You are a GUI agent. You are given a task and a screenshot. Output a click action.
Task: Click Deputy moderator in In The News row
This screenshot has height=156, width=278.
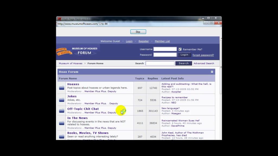(x=112, y=128)
